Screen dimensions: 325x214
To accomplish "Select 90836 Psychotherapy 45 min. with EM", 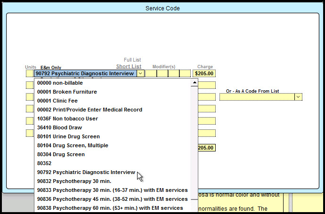I will (112, 199).
